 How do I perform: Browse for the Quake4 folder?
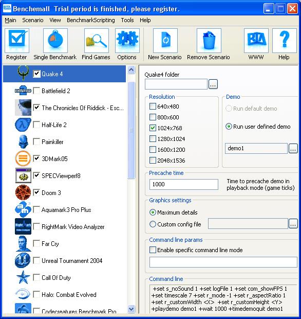tap(213, 84)
